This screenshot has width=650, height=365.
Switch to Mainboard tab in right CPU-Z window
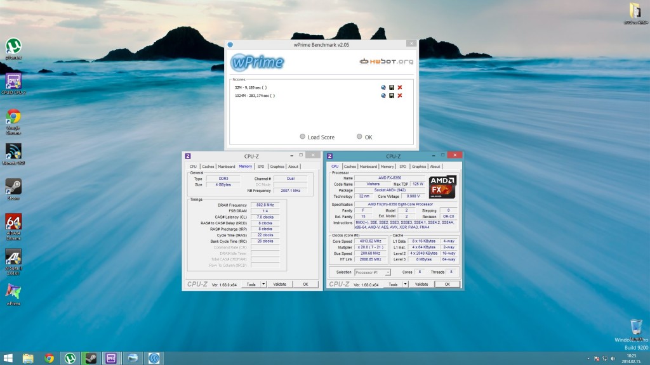point(368,167)
